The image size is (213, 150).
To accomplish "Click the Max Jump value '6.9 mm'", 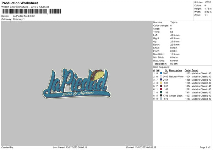I will [x=174, y=60].
